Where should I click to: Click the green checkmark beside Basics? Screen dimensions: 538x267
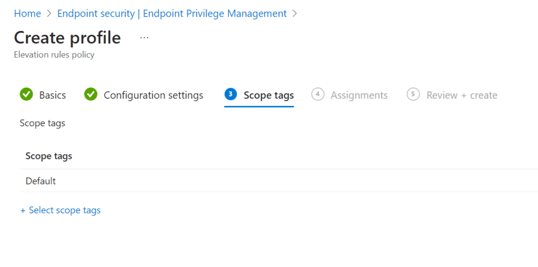(x=26, y=95)
